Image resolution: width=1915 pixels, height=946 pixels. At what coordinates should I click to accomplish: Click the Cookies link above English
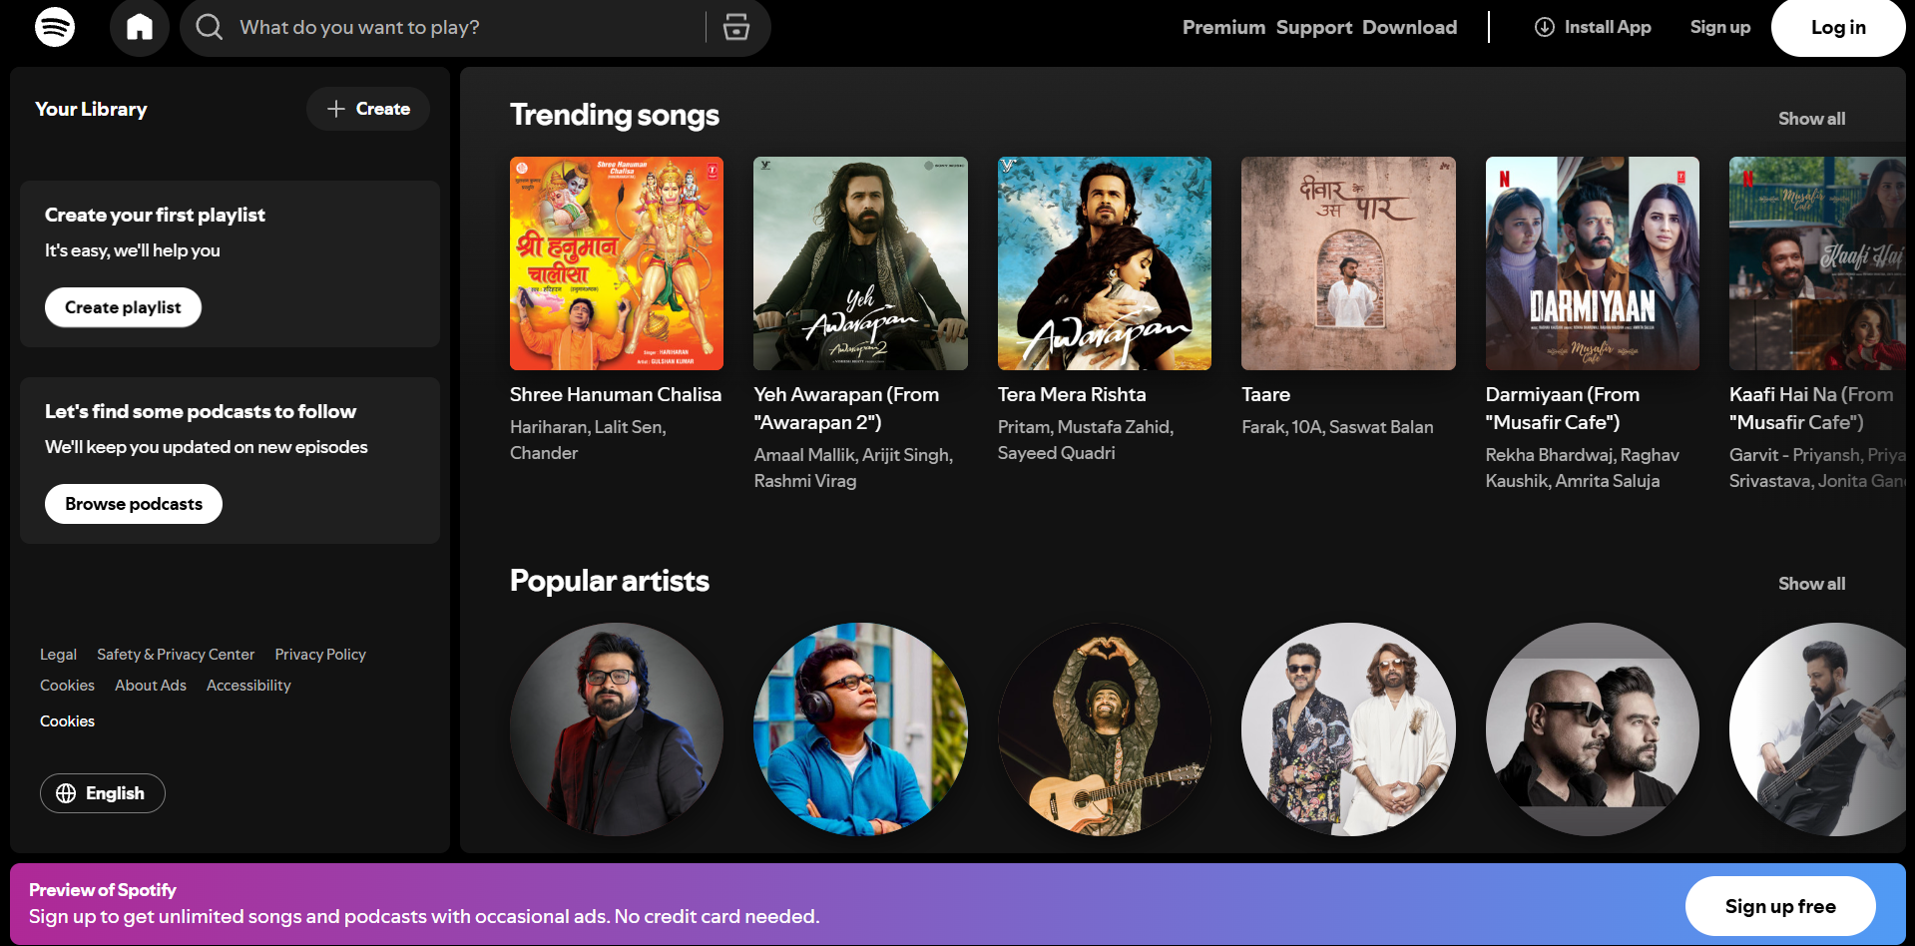point(67,721)
